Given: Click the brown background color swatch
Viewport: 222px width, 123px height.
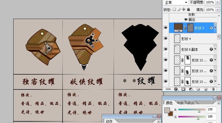Looking at the screenshot, I should tap(171, 114).
